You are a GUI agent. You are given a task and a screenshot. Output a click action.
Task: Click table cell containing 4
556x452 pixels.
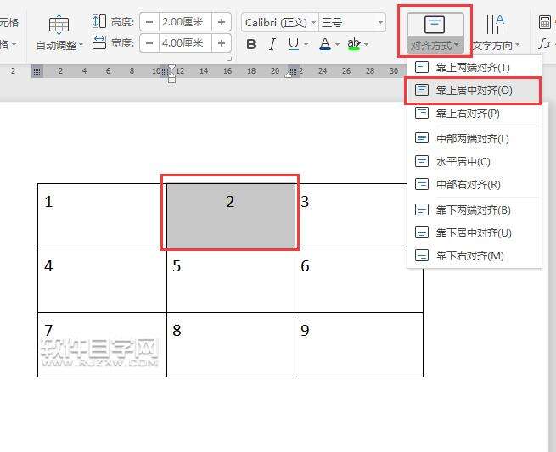[x=102, y=280]
